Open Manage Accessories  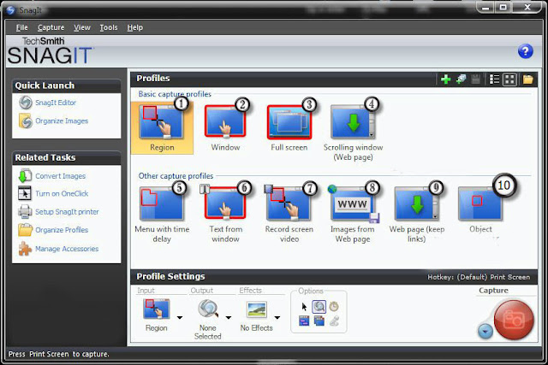coord(59,249)
